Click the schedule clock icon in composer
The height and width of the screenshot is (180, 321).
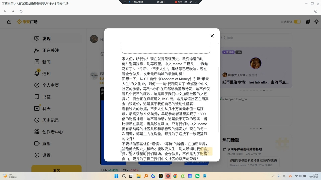tap(145, 151)
